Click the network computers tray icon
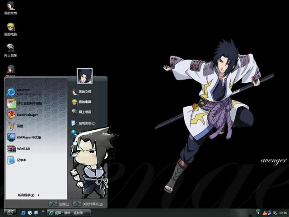Screen dimensions: 289x217 (270, 213)
